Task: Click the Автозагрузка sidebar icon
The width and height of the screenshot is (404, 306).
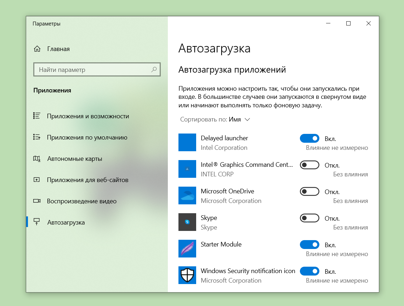Action: click(36, 222)
